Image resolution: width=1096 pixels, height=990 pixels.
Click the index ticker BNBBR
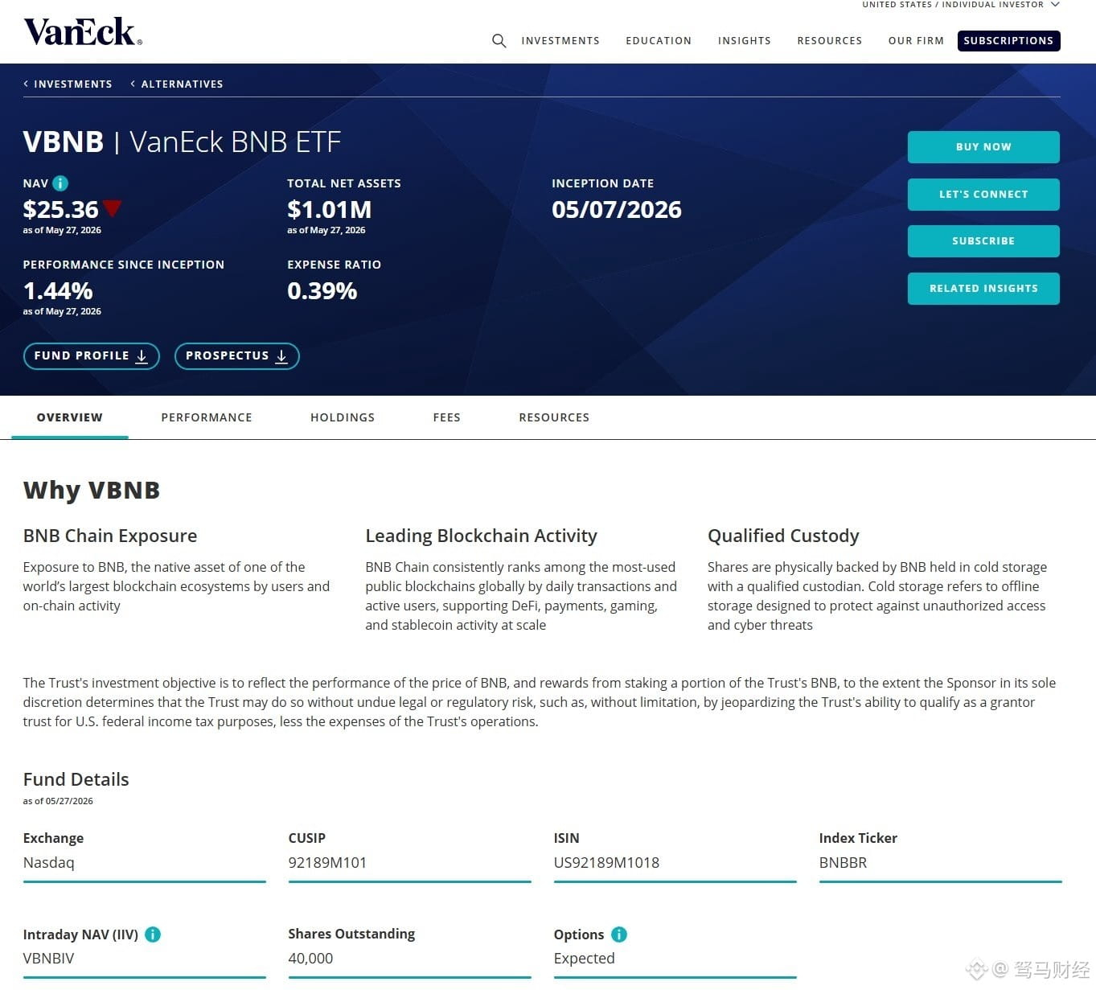tap(843, 863)
